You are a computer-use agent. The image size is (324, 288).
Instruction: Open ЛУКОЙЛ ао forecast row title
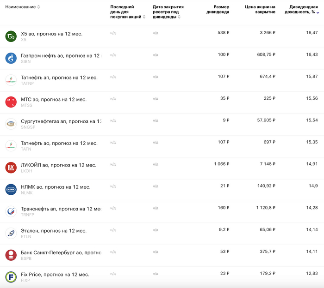coord(58,165)
